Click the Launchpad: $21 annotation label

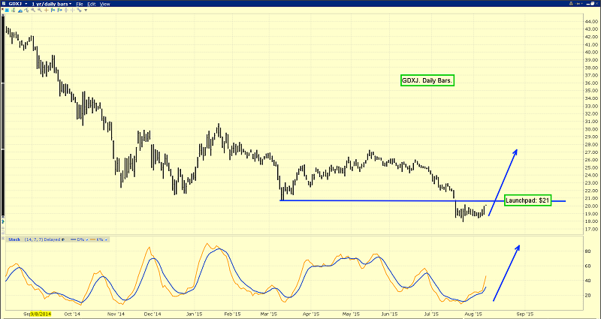coord(529,201)
